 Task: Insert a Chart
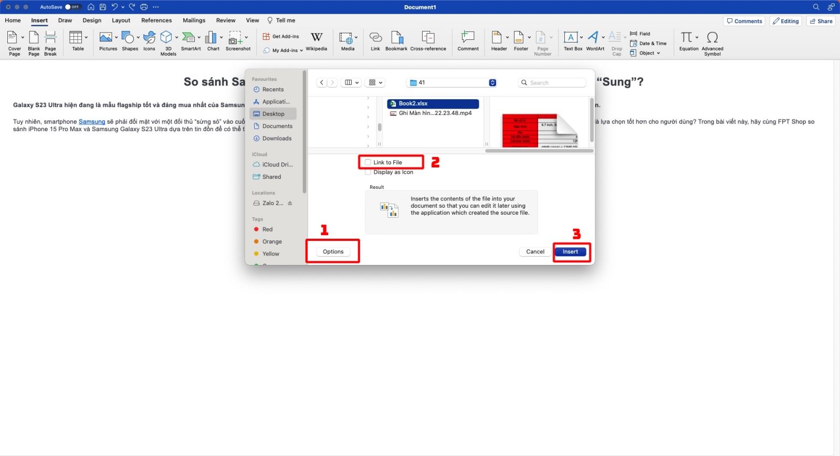pyautogui.click(x=213, y=41)
